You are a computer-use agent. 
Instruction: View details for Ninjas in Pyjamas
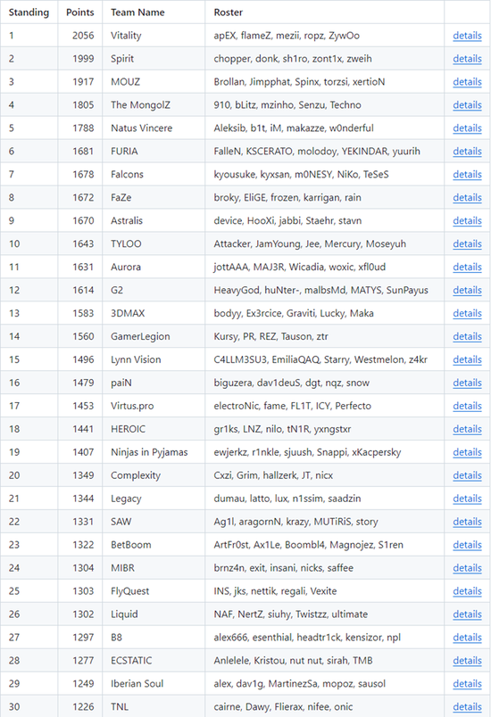[467, 452]
